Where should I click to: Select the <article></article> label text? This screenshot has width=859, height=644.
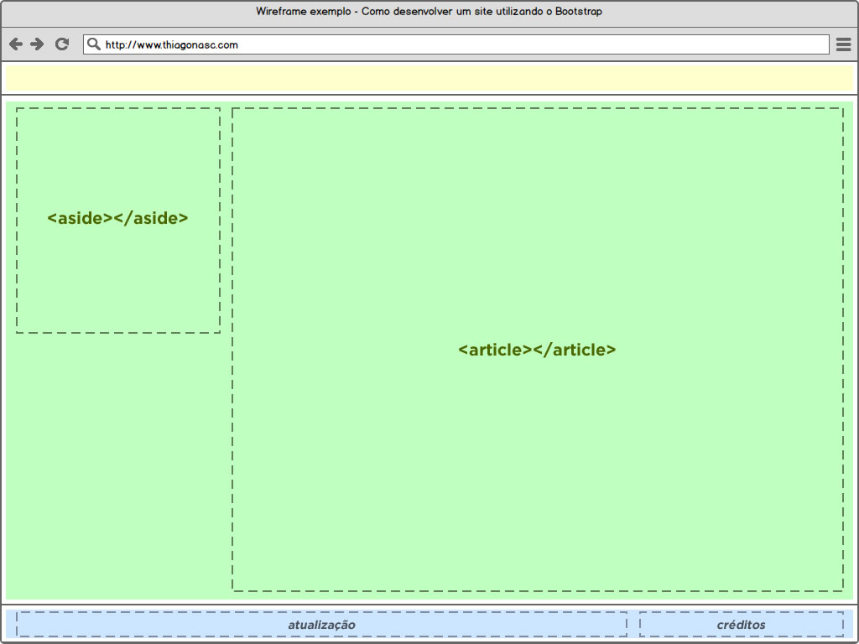(x=537, y=350)
